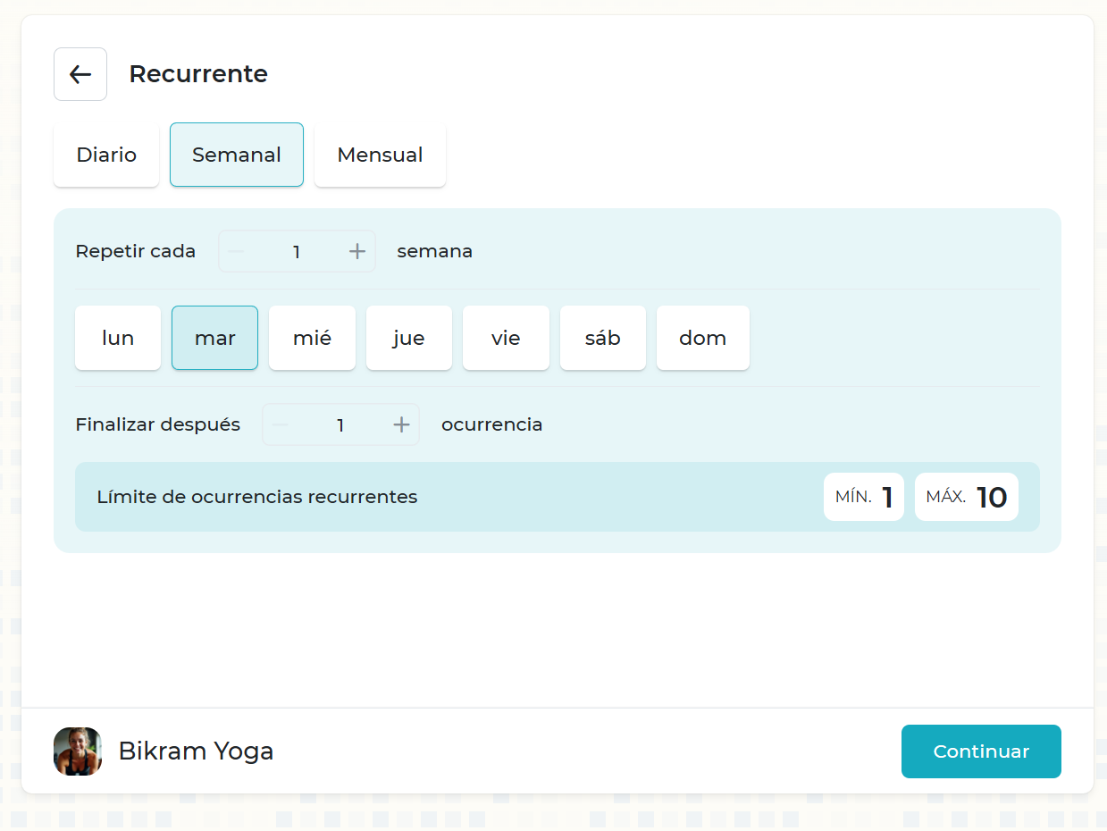Click the occurrence count number field

pyautogui.click(x=340, y=424)
